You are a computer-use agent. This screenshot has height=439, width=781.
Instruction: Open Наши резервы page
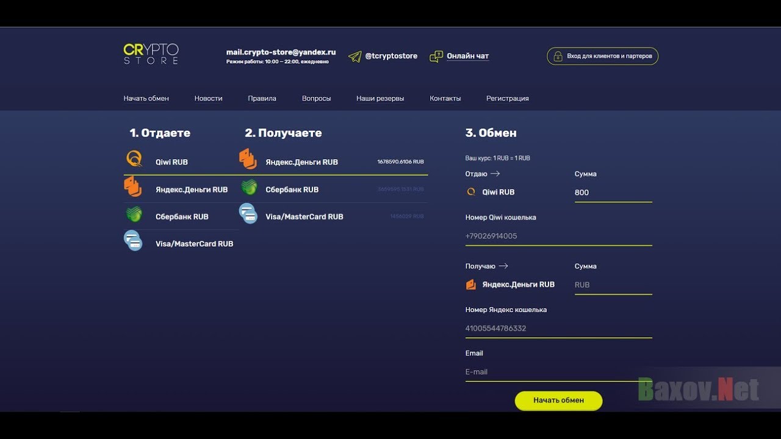pos(380,98)
